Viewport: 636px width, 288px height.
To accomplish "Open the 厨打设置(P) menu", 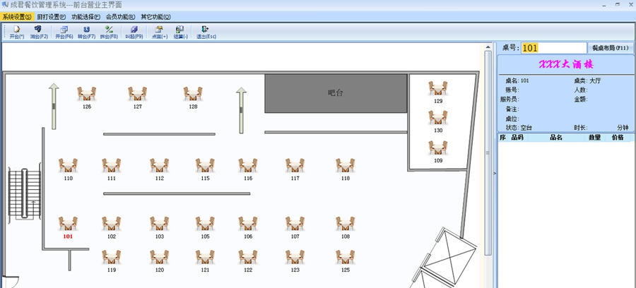I will 51,17.
